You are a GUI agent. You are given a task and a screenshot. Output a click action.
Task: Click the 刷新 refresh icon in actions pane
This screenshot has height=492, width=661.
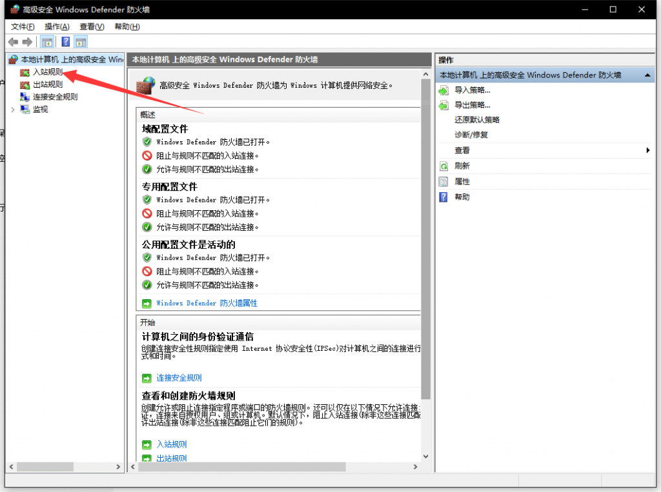coord(443,166)
